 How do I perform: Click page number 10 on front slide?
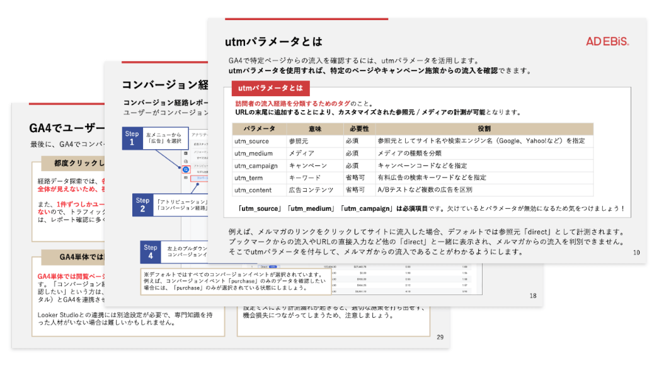(636, 253)
